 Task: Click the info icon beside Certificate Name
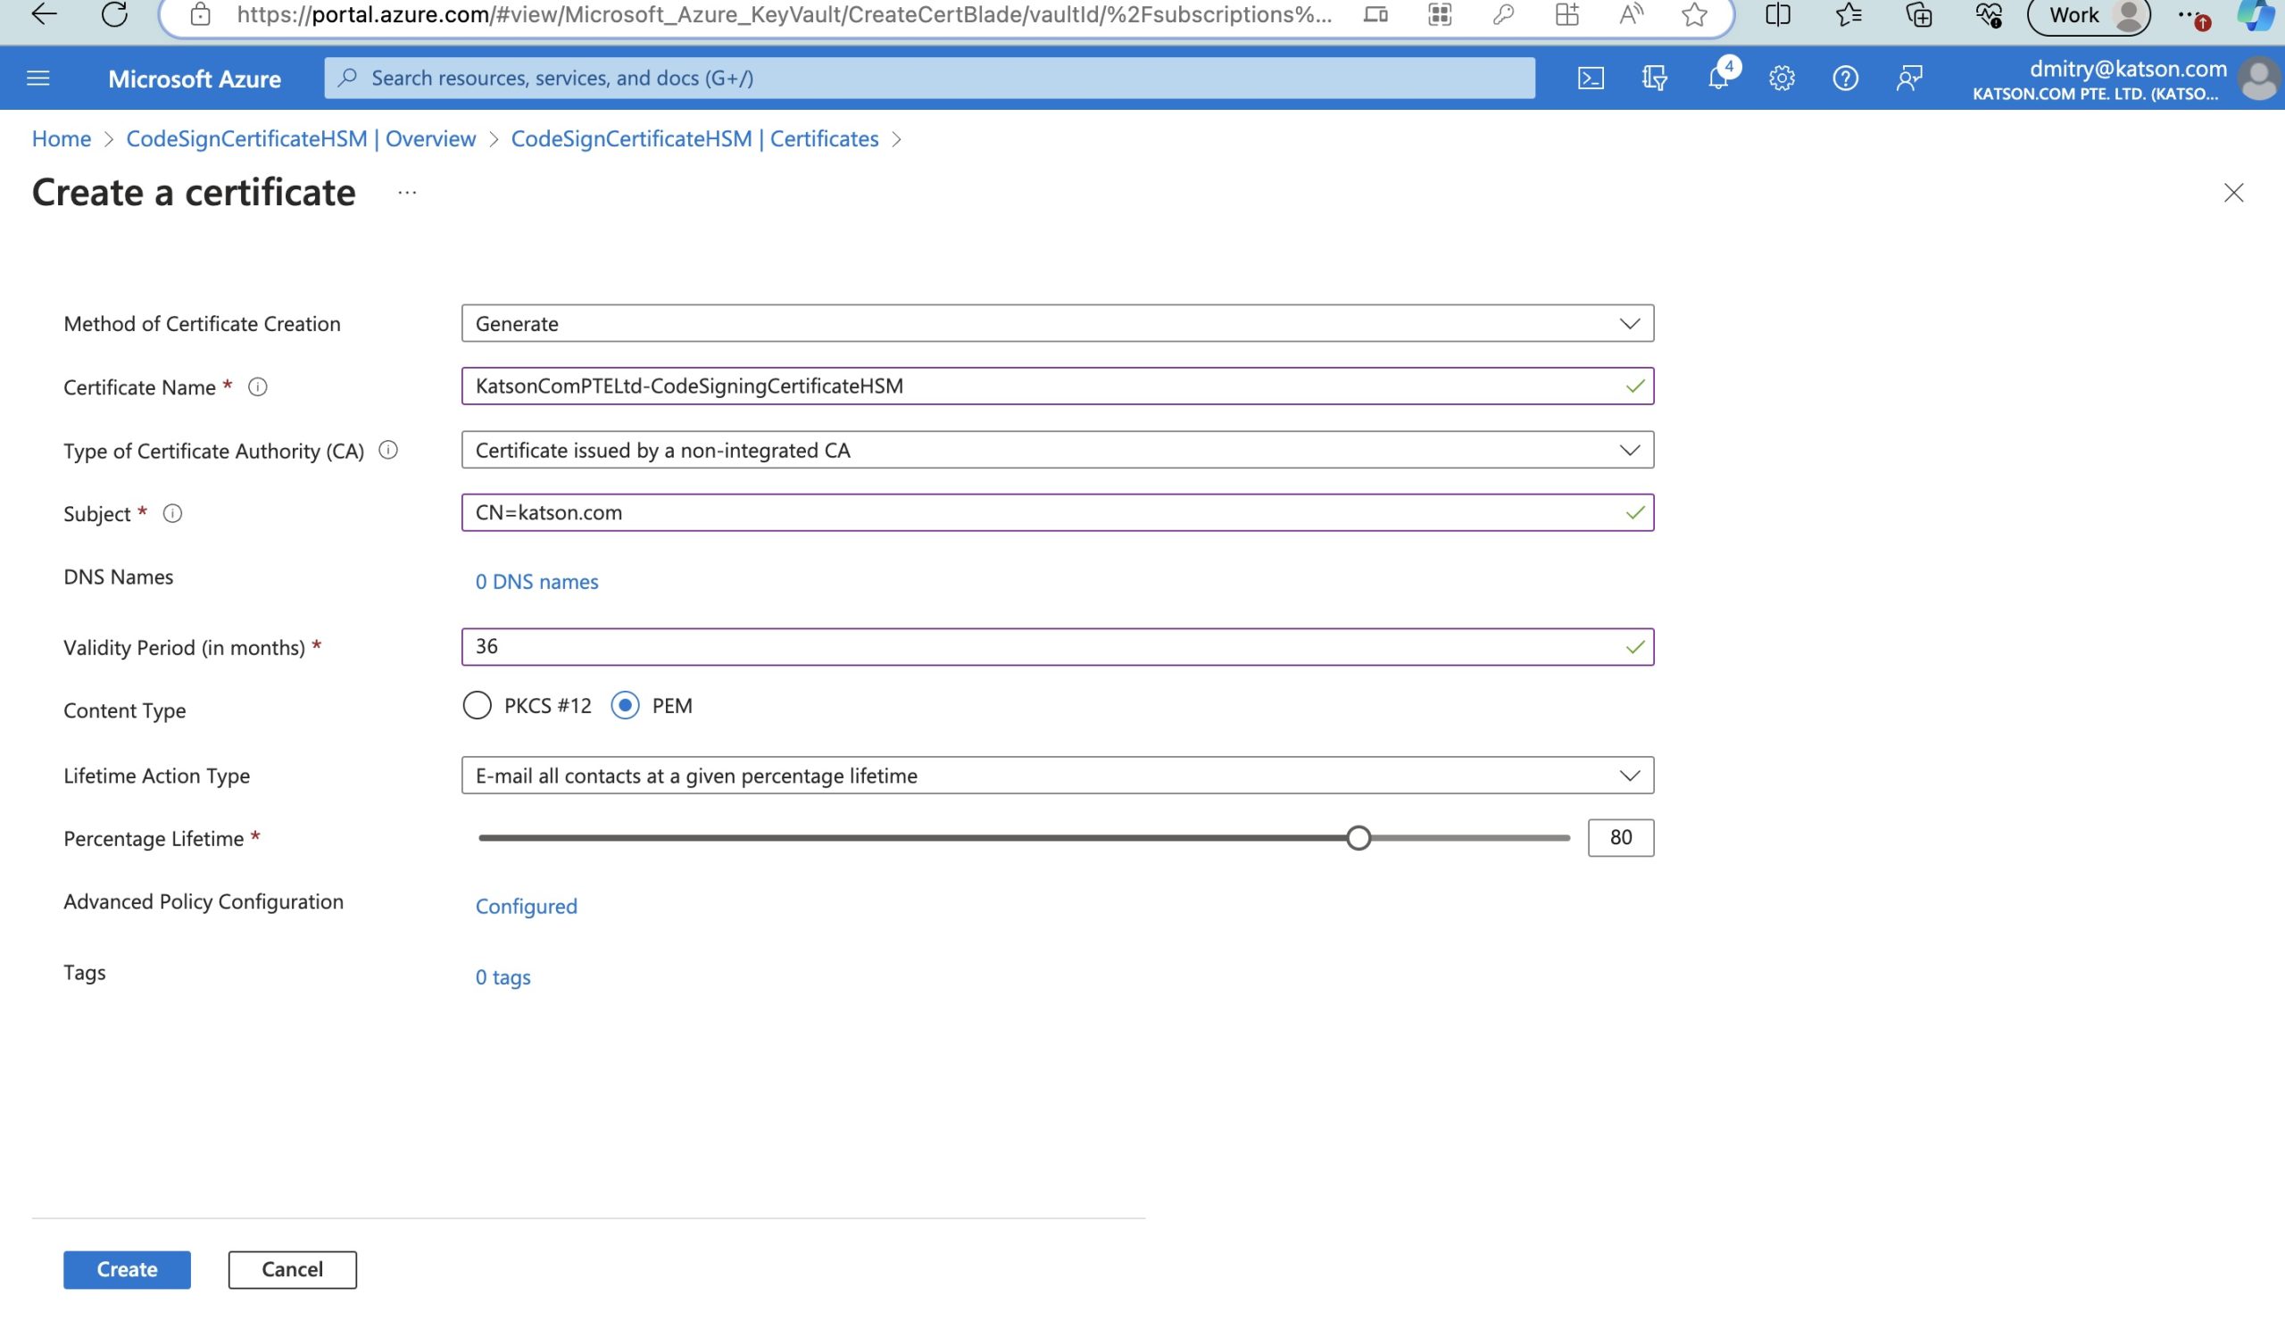258,387
